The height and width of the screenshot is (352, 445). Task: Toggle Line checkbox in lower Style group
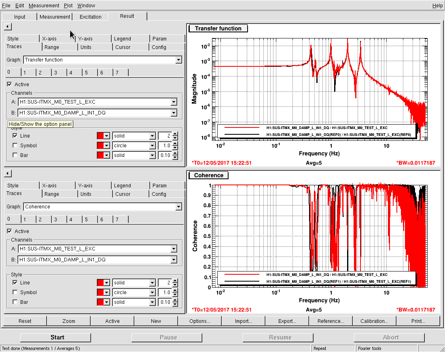click(x=15, y=282)
